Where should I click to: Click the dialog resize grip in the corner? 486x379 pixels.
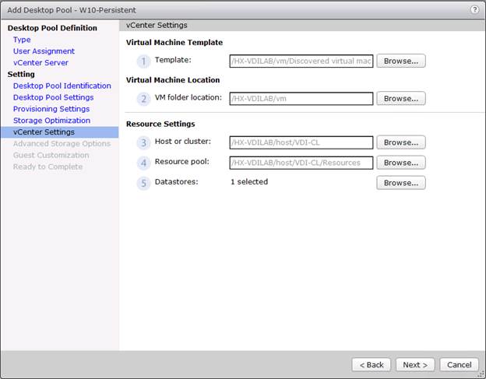click(481, 374)
